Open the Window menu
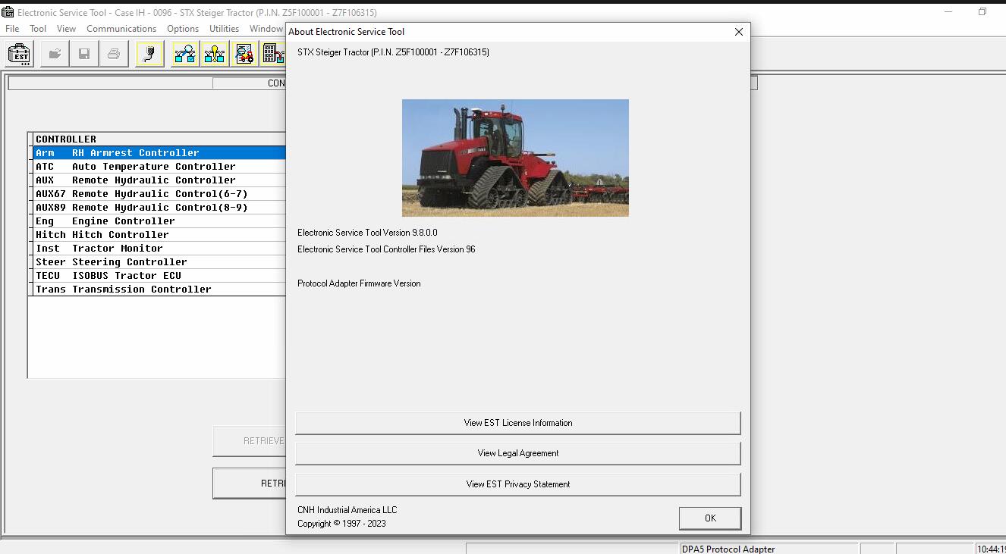This screenshot has width=1006, height=554. [266, 29]
